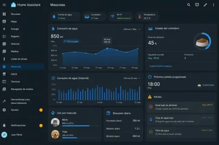The height and width of the screenshot is (145, 219).
Task: Click the Comedero status chip
Action: click(94, 16)
